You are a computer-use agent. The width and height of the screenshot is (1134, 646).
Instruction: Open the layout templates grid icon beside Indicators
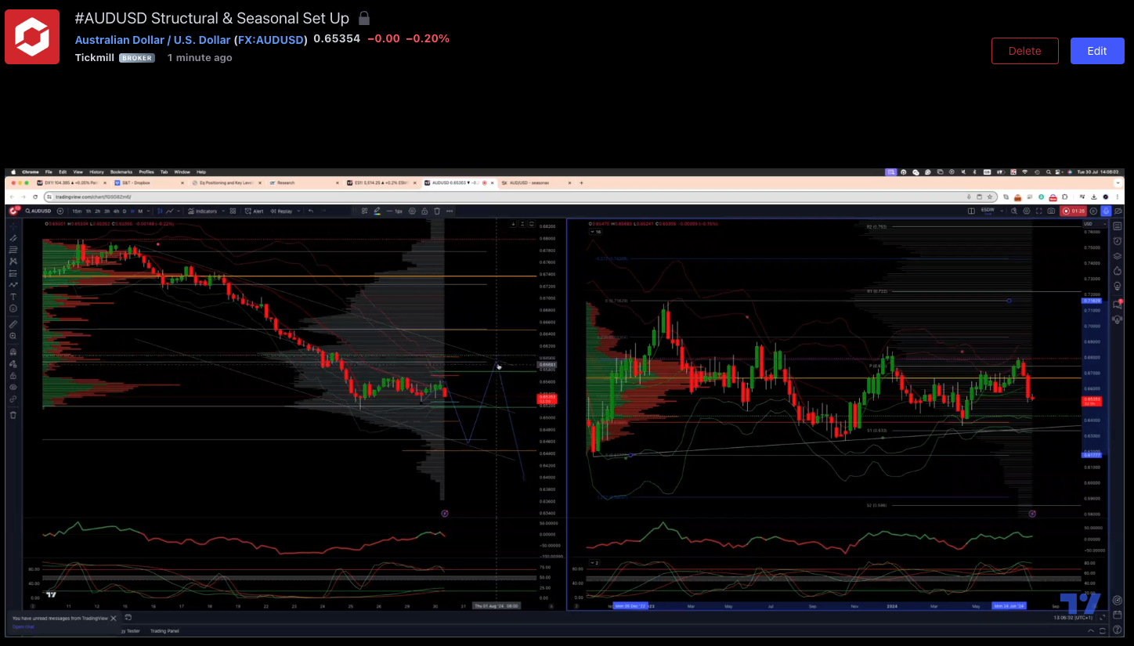click(x=233, y=211)
